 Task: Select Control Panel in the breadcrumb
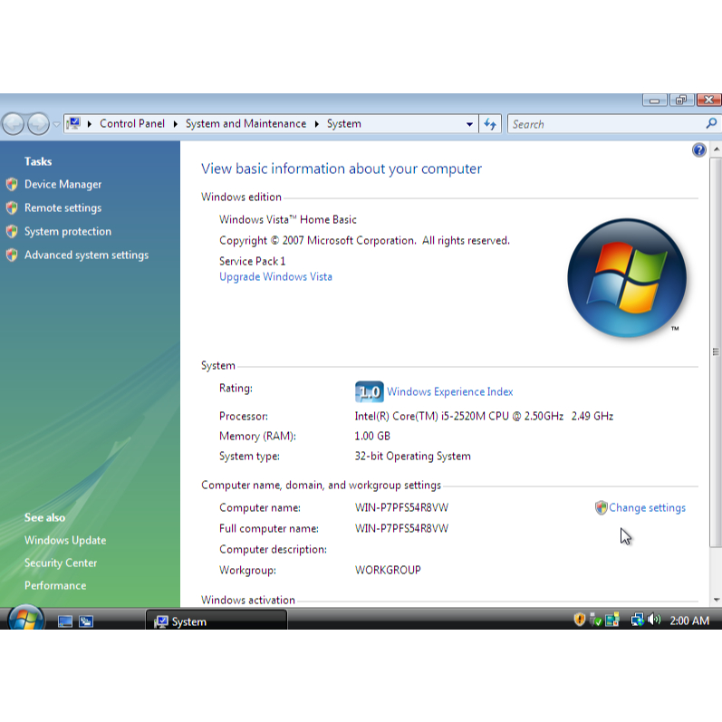[x=132, y=123]
